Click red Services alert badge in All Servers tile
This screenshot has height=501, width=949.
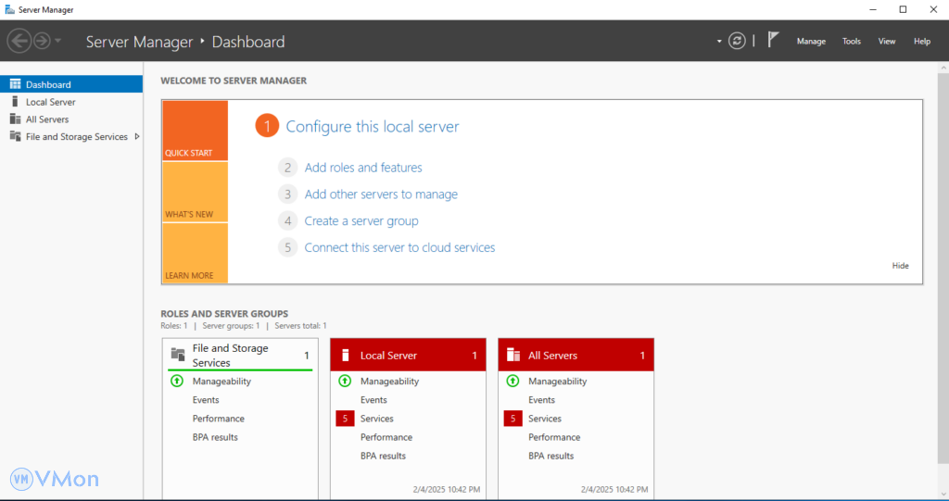pos(512,419)
